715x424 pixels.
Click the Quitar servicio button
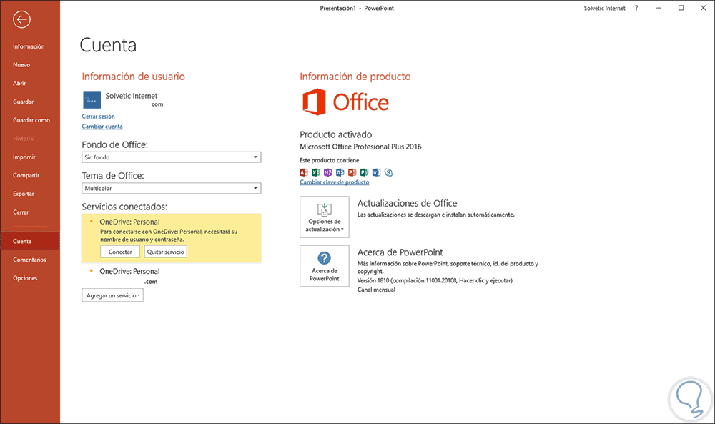tap(165, 252)
